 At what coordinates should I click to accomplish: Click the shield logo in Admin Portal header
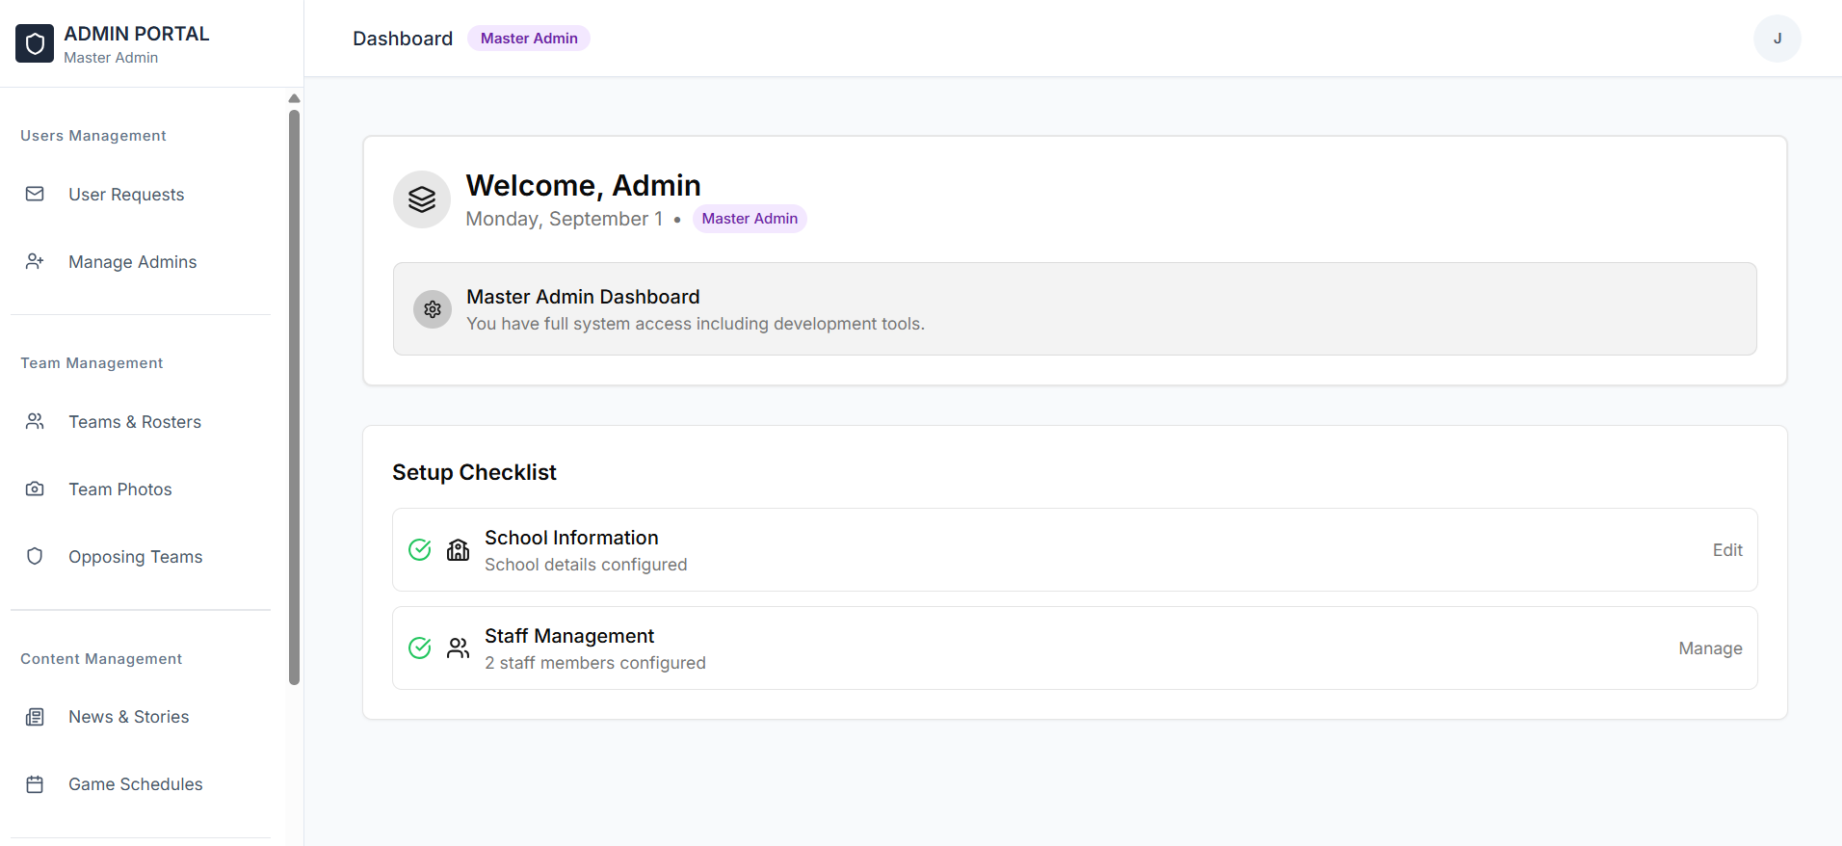(x=35, y=43)
